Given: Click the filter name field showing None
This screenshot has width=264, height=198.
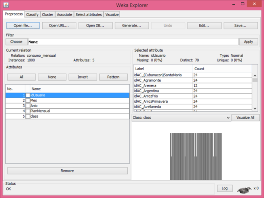Looking at the screenshot, I should pyautogui.click(x=133, y=42).
